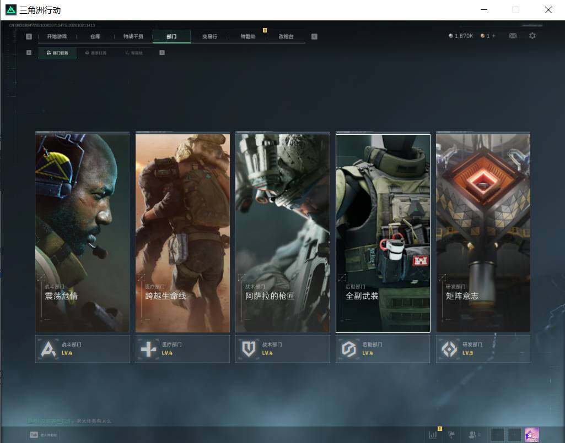Click the purple player avatar
Image resolution: width=565 pixels, height=443 pixels.
(x=532, y=435)
